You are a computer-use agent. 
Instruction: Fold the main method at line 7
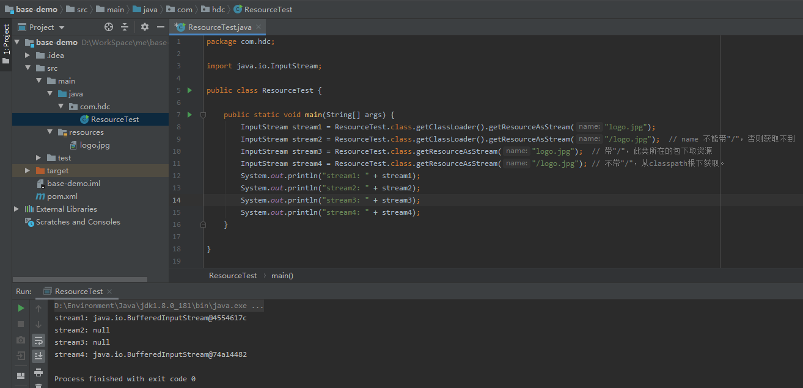coord(204,115)
